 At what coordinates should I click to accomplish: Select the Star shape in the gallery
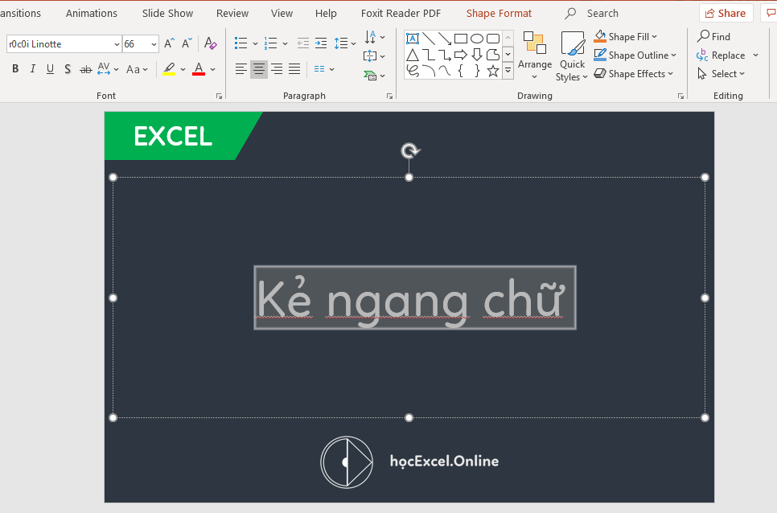coord(492,71)
